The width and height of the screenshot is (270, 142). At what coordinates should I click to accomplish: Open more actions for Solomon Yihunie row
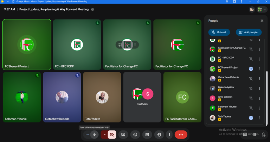point(259,108)
